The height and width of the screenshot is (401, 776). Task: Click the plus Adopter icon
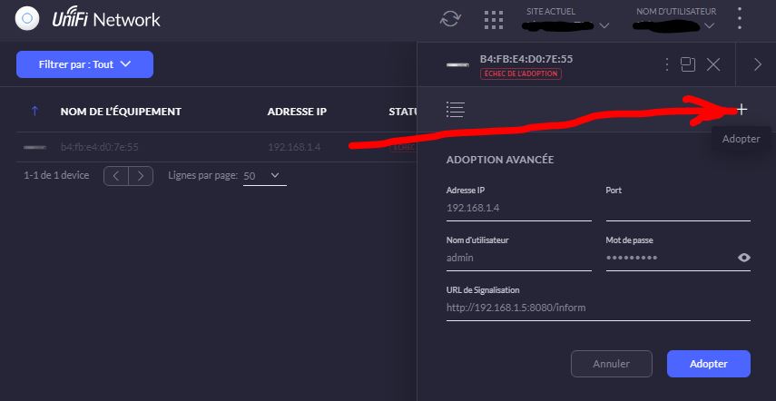pyautogui.click(x=742, y=110)
